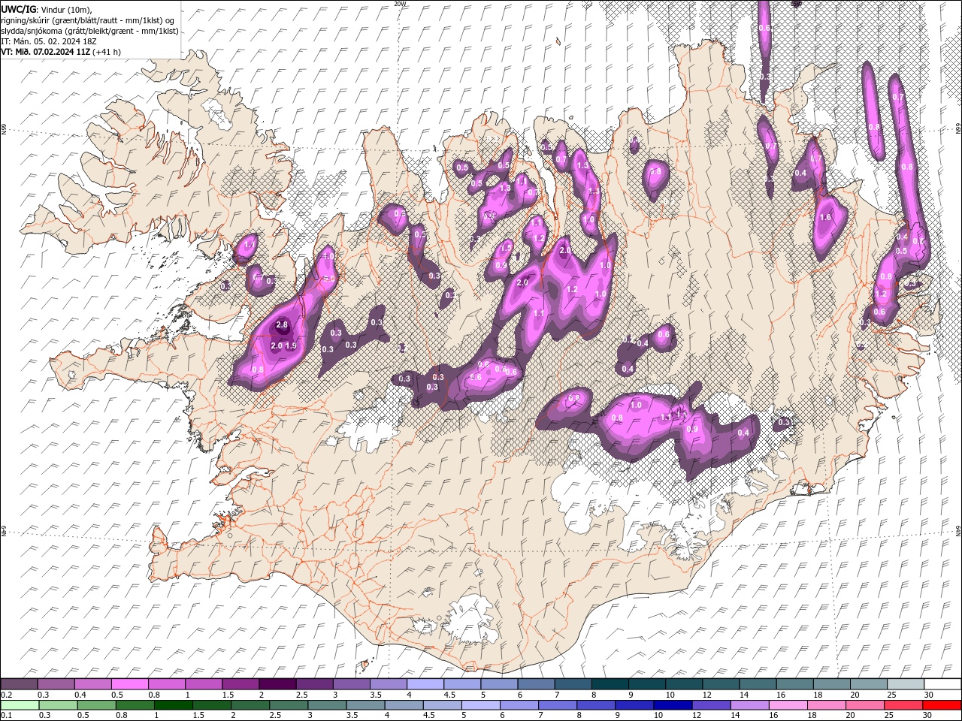Click the 'UWC/IG: Vindur (10m)' title text
This screenshot has height=721, width=962.
click(x=47, y=9)
